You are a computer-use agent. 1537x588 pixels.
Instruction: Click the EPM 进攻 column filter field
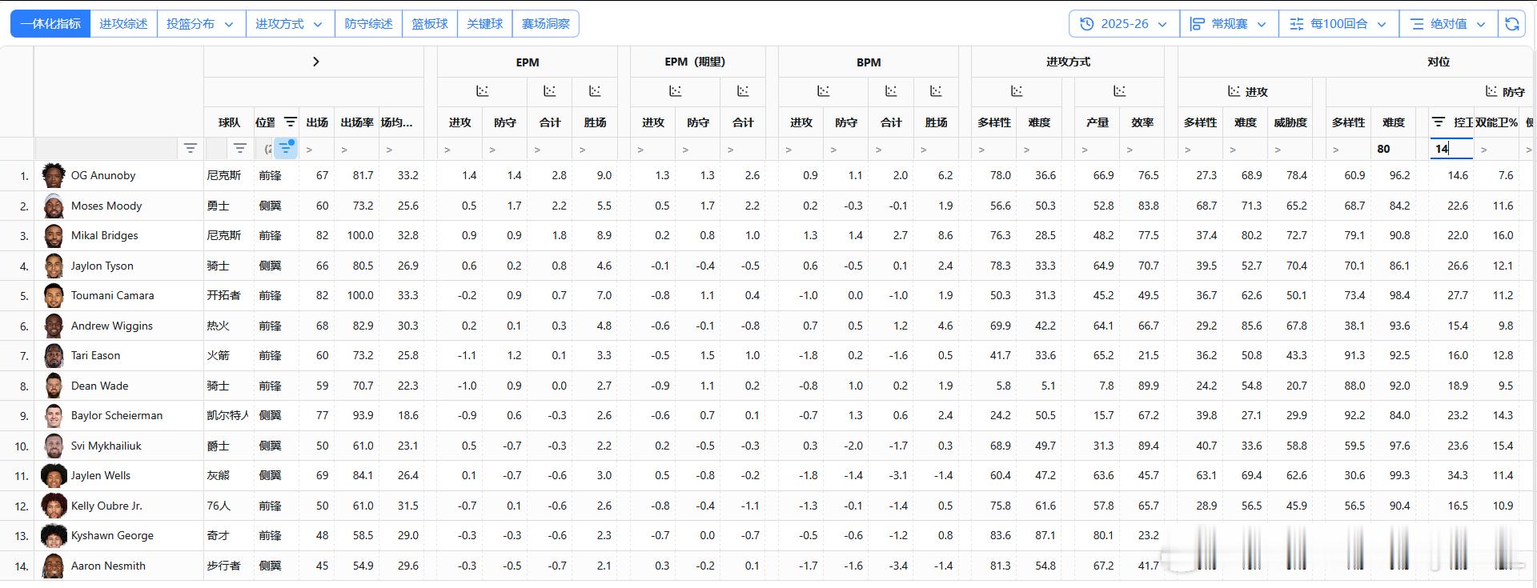coord(459,149)
